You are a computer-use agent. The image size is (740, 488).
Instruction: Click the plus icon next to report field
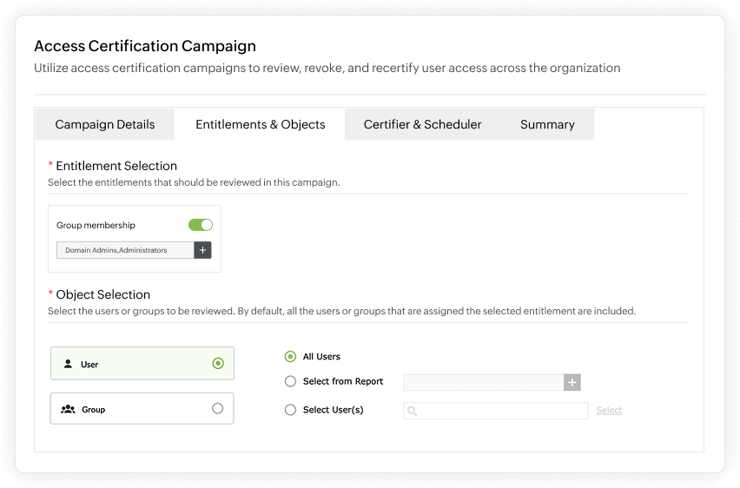572,382
